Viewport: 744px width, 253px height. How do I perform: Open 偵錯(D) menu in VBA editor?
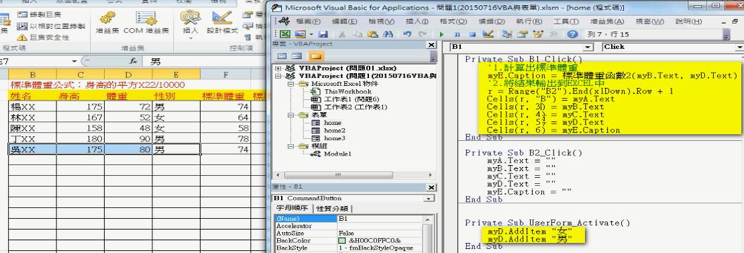[492, 21]
